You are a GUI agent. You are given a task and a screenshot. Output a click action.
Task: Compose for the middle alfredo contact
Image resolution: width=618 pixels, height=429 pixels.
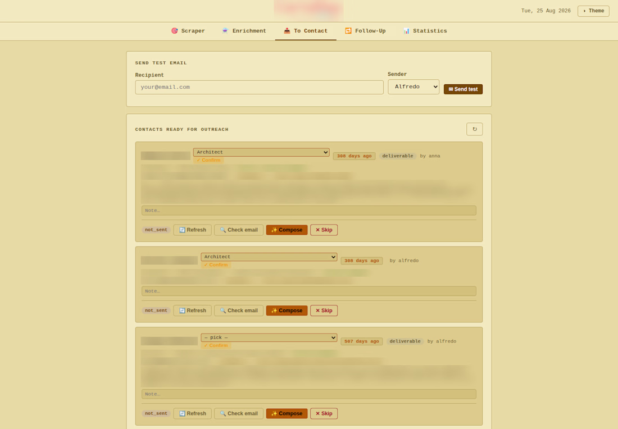(x=287, y=311)
